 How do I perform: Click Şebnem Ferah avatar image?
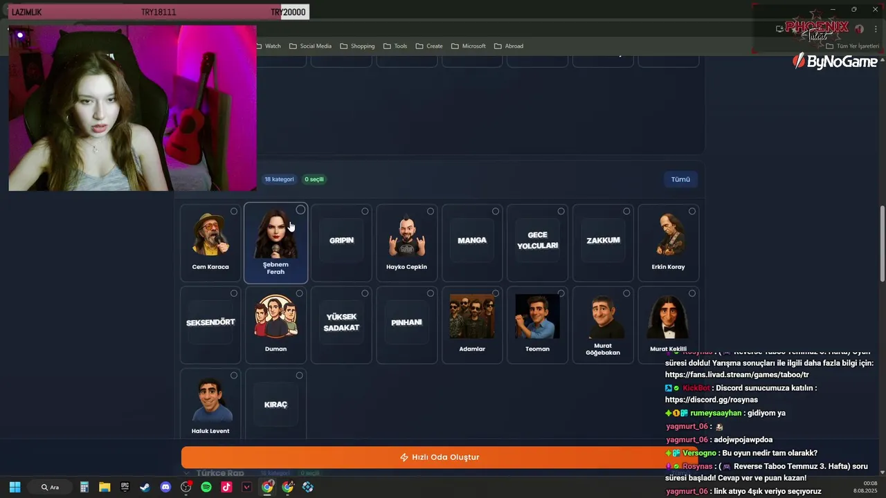click(x=275, y=234)
